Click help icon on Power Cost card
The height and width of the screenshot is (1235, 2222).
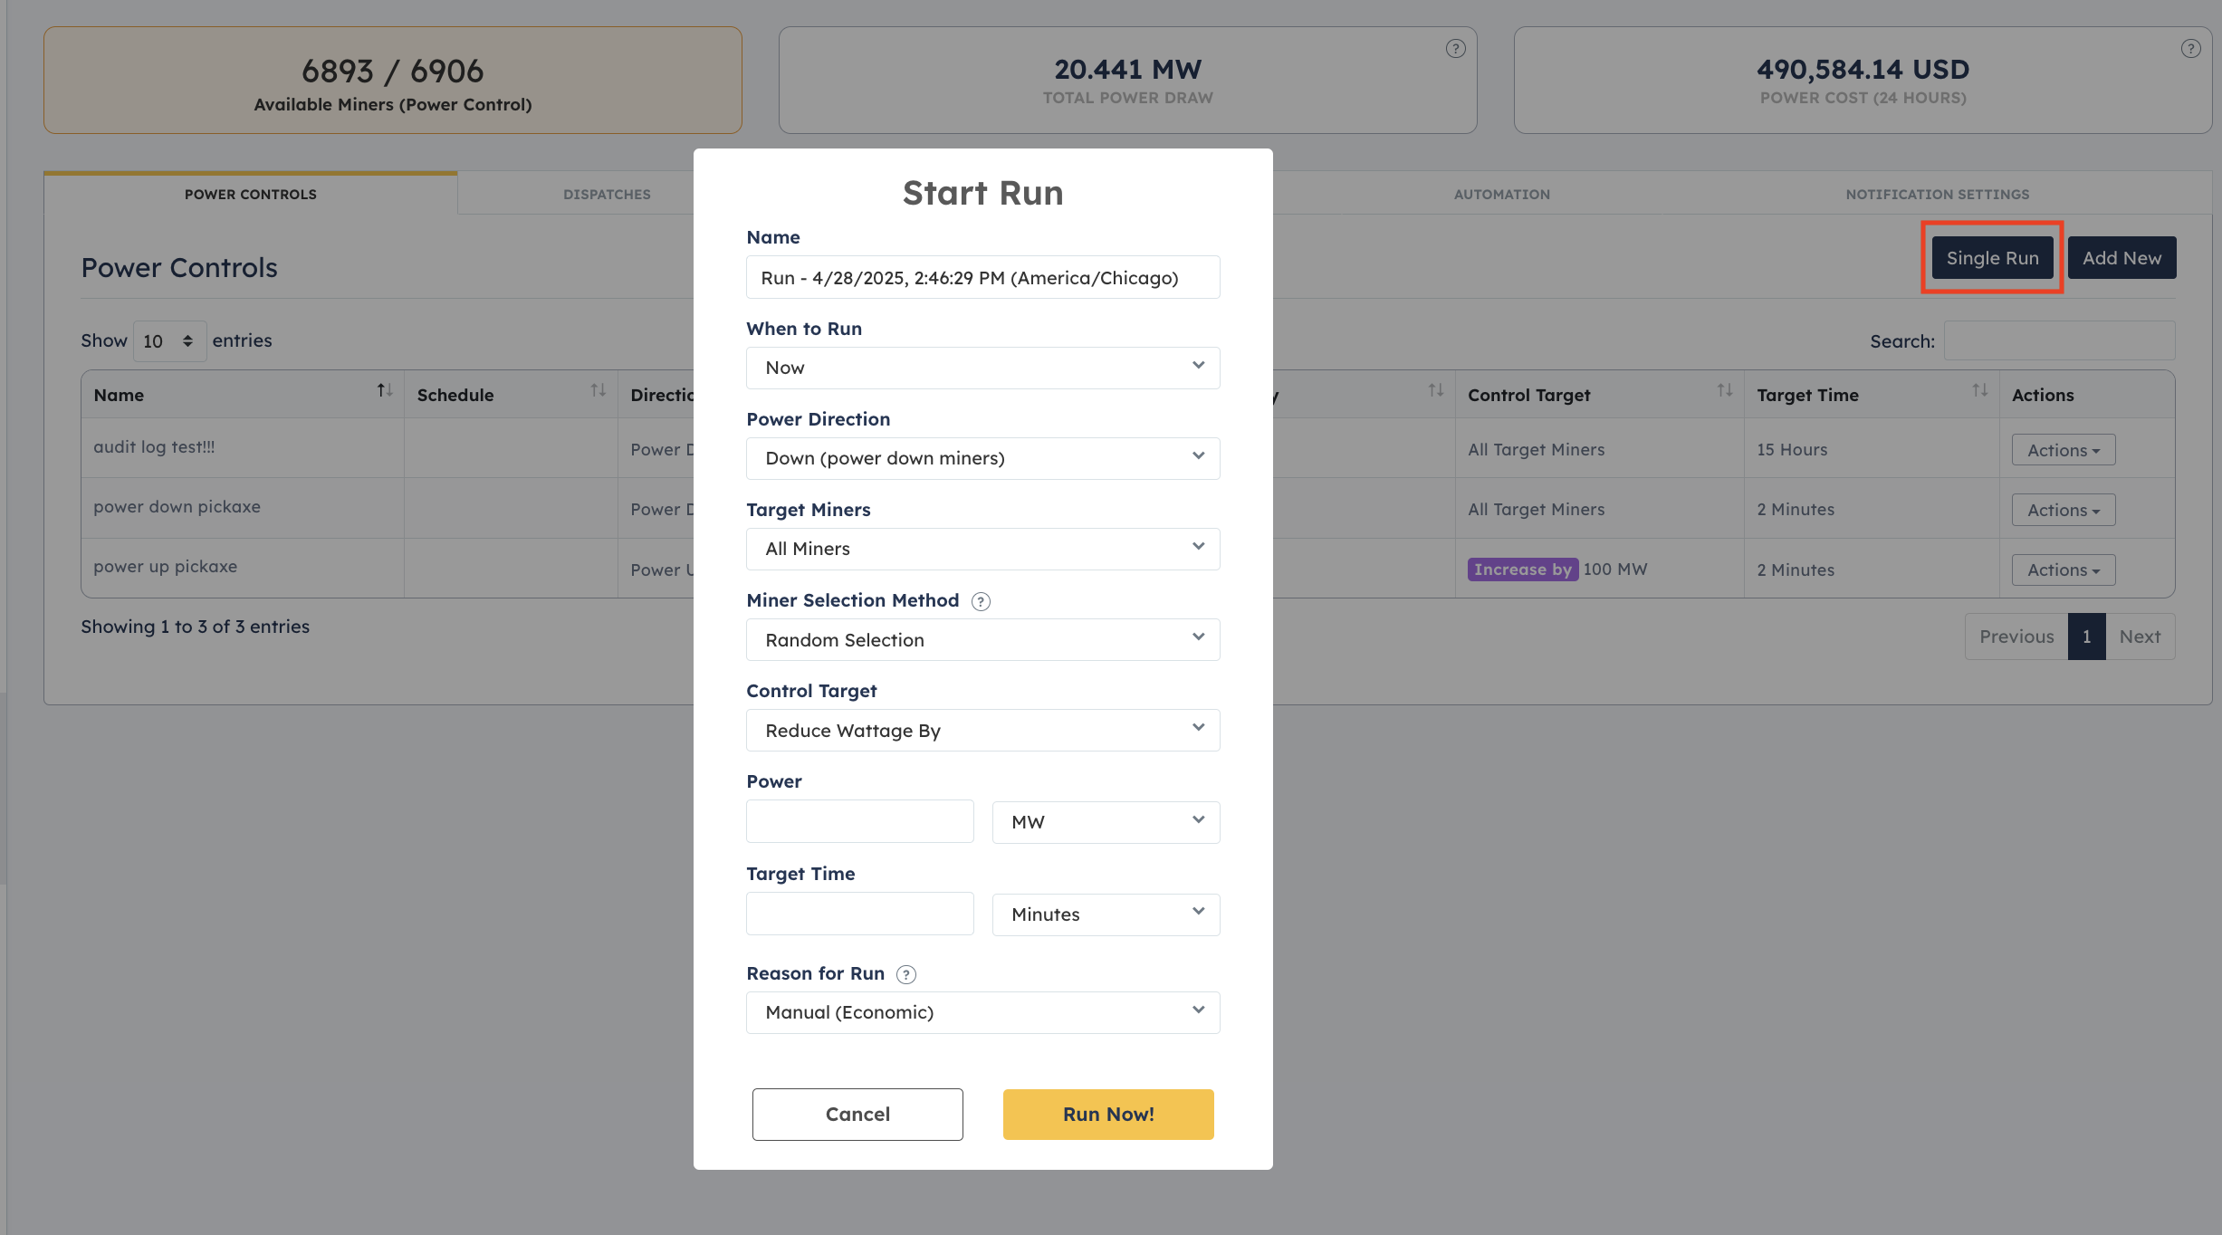pos(2190,49)
